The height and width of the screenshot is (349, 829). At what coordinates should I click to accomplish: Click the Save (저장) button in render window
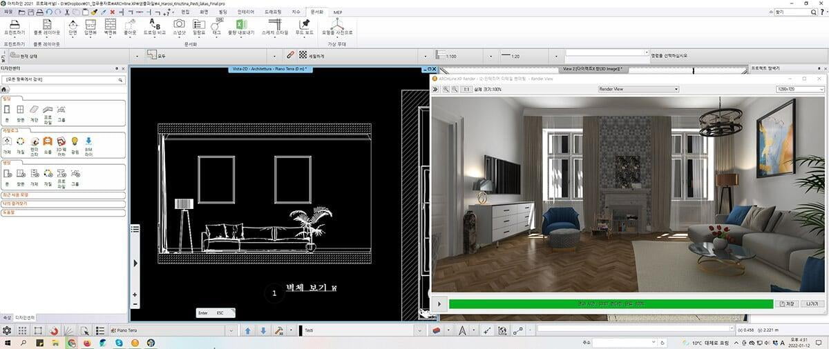(787, 303)
